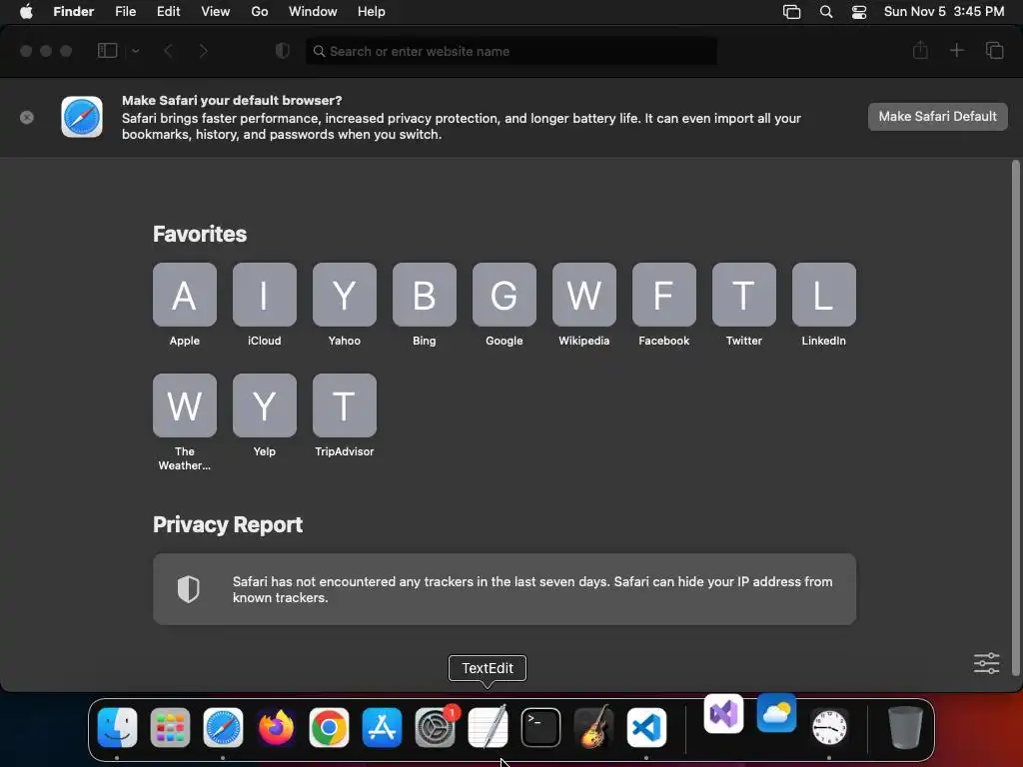Open the Google favorite tile
Image resolution: width=1023 pixels, height=767 pixels.
[x=505, y=295]
